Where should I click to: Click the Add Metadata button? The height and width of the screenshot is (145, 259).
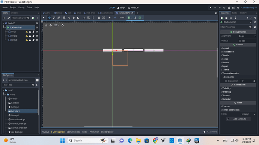click(238, 119)
